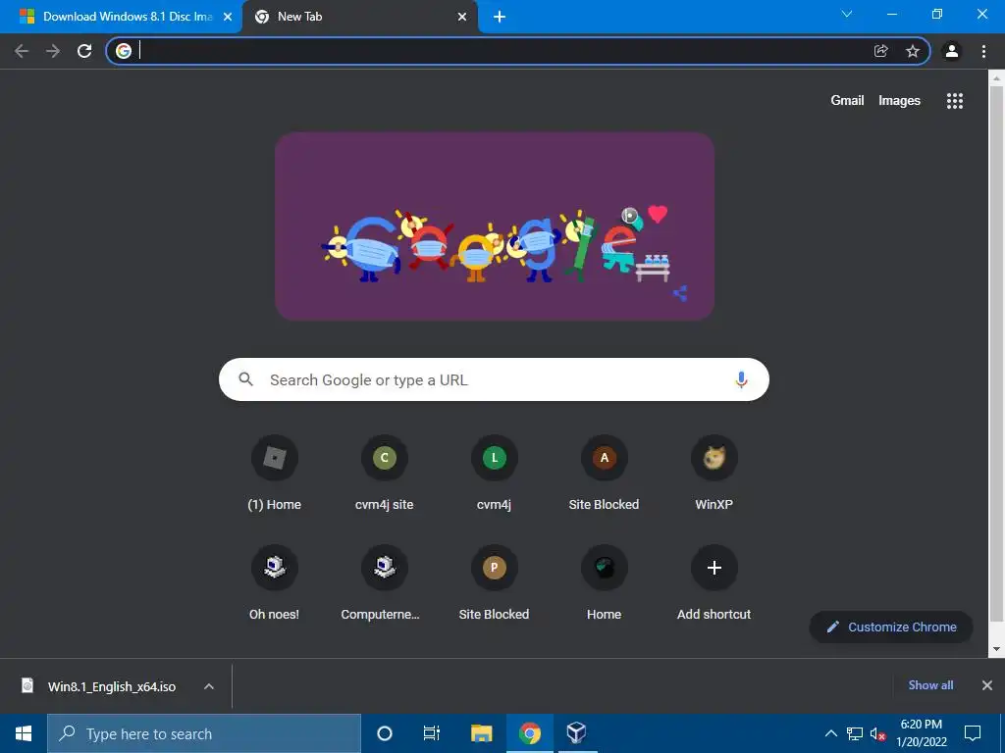Screen dimensions: 1005x753
Task: Open the Google apps grid
Action: click(954, 101)
